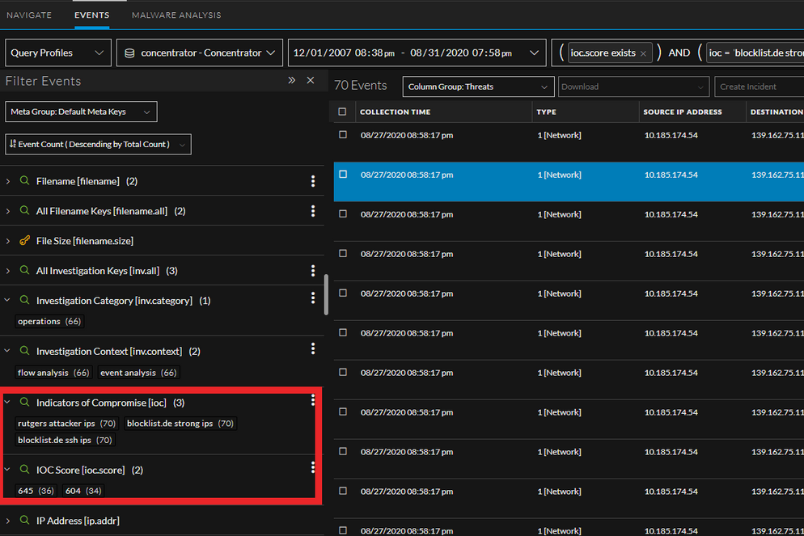Screen dimensions: 804x536
Task: Switch to the Malware Analysis tab
Action: (x=176, y=15)
